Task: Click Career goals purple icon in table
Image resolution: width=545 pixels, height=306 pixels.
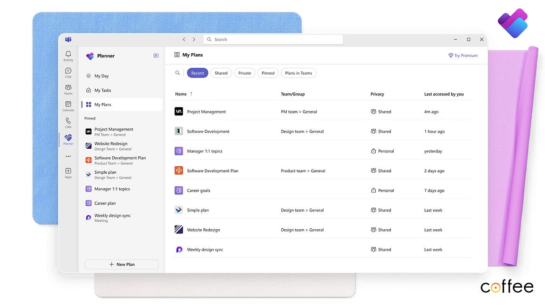Action: click(179, 190)
